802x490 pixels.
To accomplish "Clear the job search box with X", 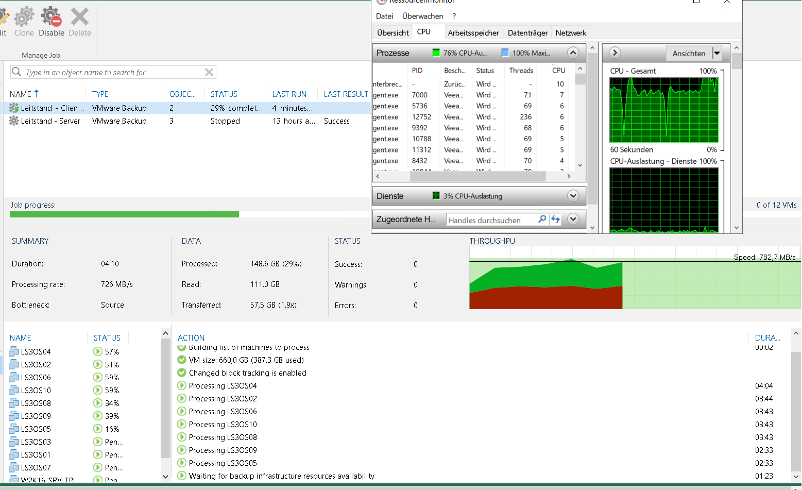I will pyautogui.click(x=209, y=72).
